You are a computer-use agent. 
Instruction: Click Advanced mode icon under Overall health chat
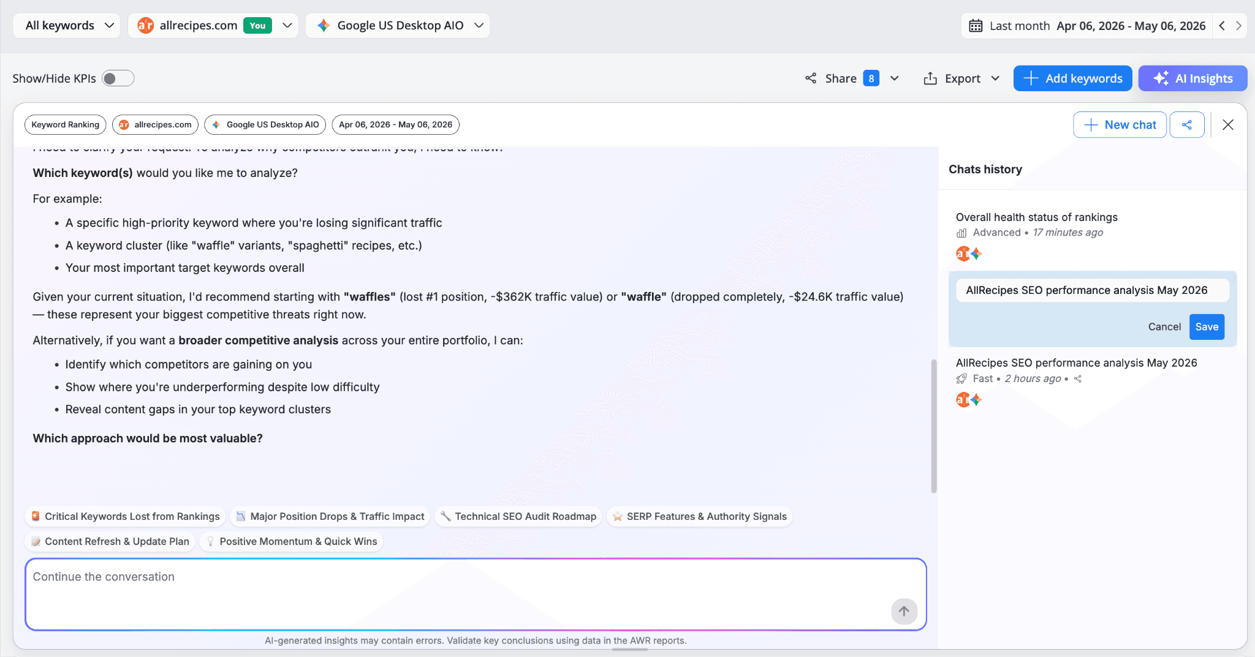[961, 233]
